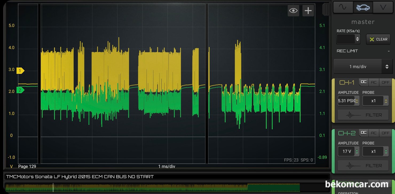Click the Page 129 label
Viewport: 395px width, 194px height.
pyautogui.click(x=27, y=166)
